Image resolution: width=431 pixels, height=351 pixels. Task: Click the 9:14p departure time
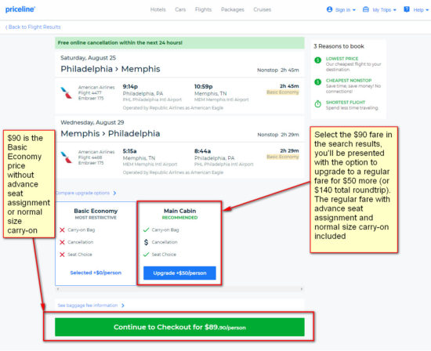click(x=130, y=87)
